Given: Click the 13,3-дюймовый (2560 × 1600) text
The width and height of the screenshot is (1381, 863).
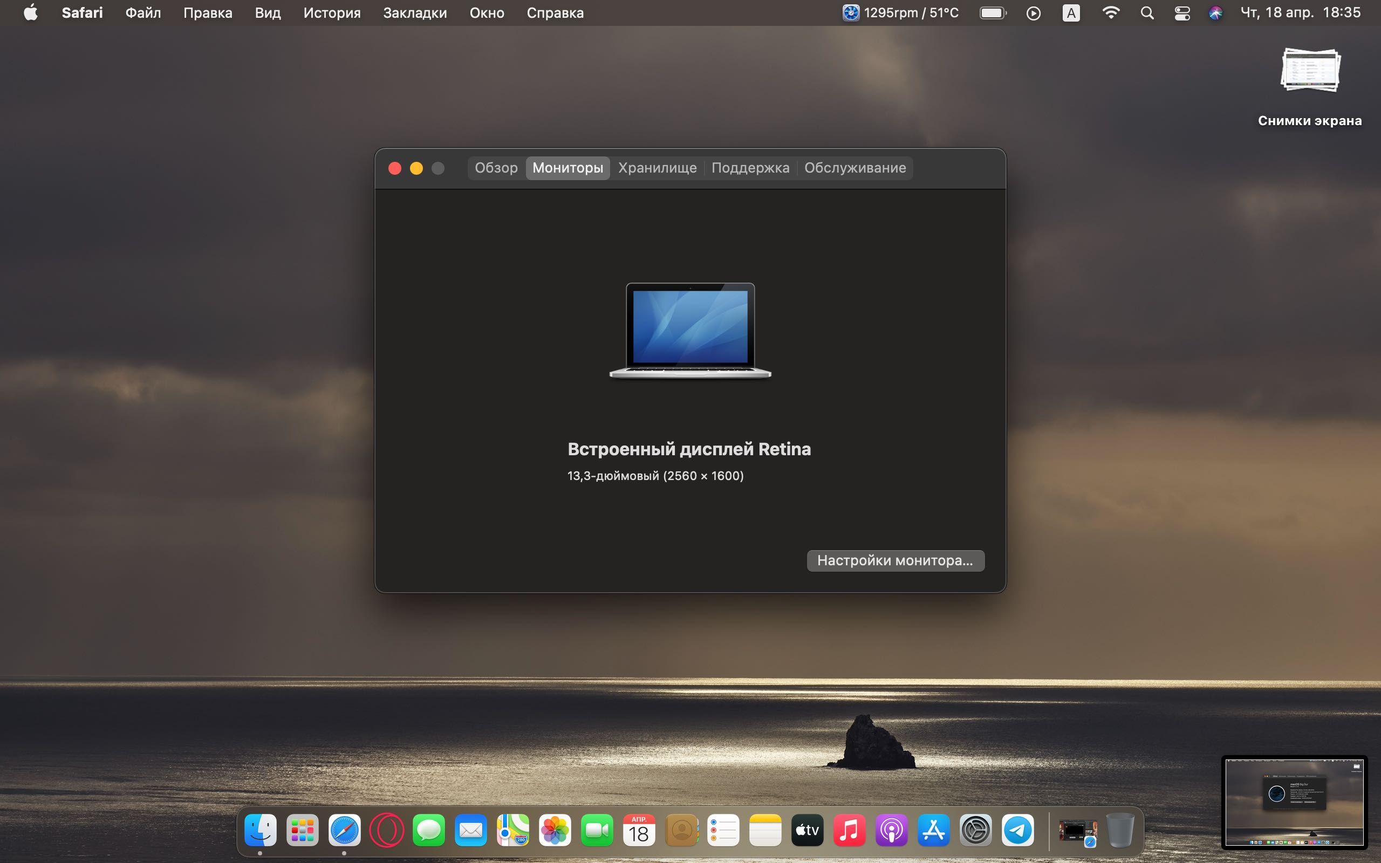Looking at the screenshot, I should pyautogui.click(x=655, y=475).
